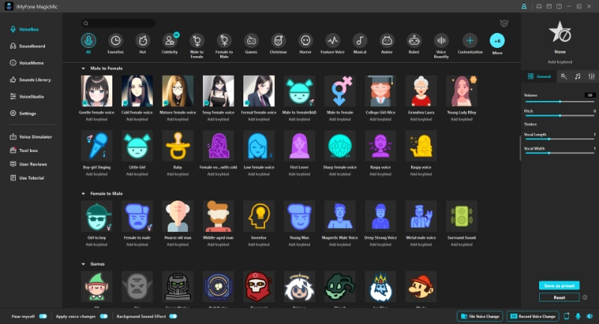
Task: Click the voice search field
Action: click(118, 23)
